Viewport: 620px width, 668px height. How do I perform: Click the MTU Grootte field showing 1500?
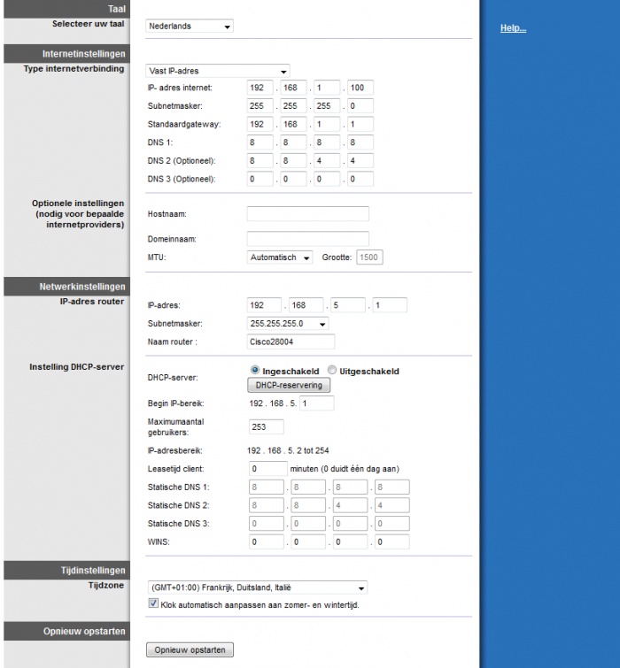click(x=369, y=257)
